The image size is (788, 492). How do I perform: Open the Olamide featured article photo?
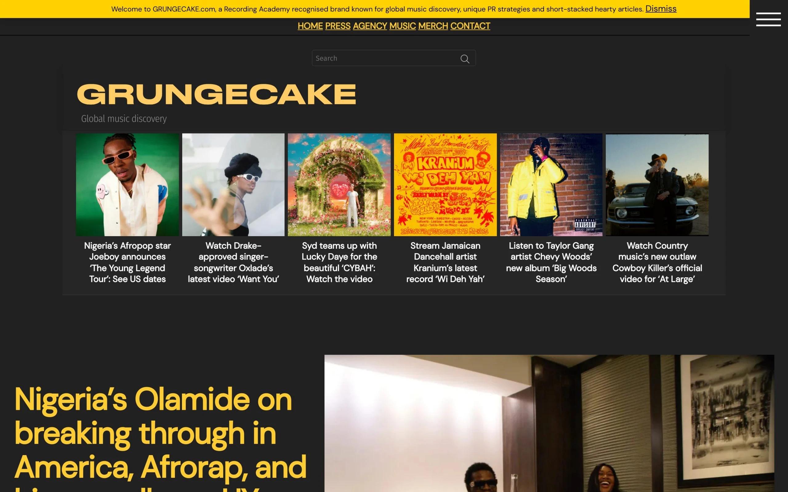tap(549, 423)
